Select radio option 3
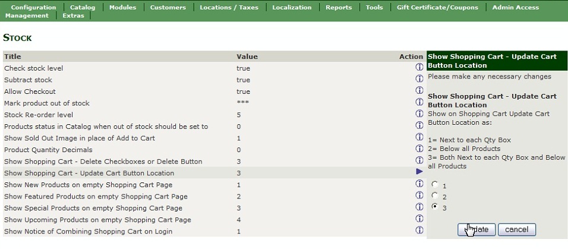The image size is (568, 249). click(x=435, y=207)
